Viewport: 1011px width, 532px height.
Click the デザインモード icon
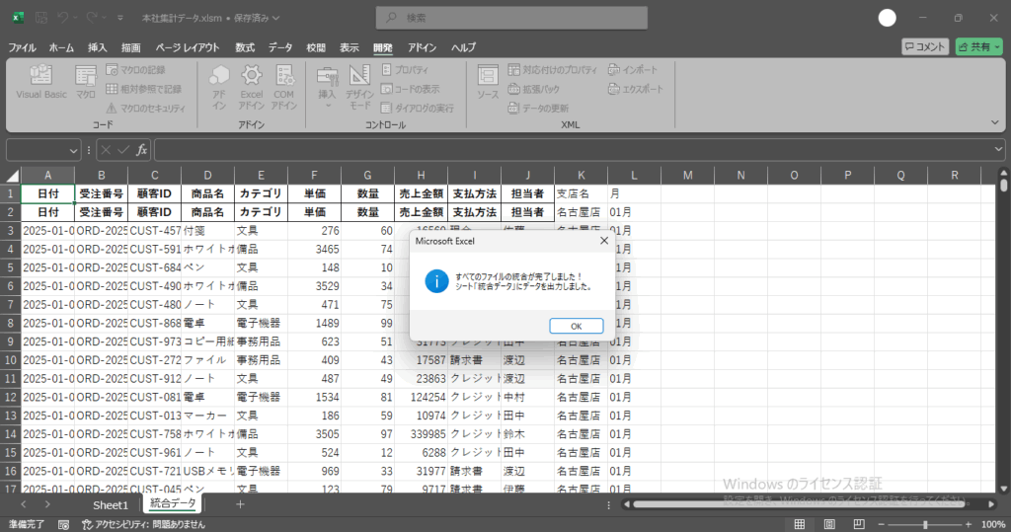click(x=360, y=85)
